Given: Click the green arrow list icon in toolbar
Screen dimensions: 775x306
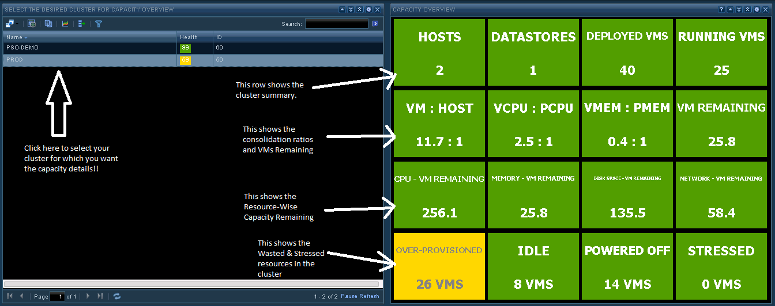Looking at the screenshot, I should coord(82,24).
